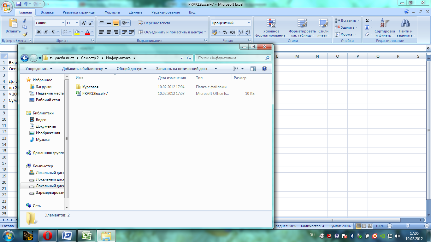Click the decrease indent icon

pyautogui.click(x=124, y=32)
